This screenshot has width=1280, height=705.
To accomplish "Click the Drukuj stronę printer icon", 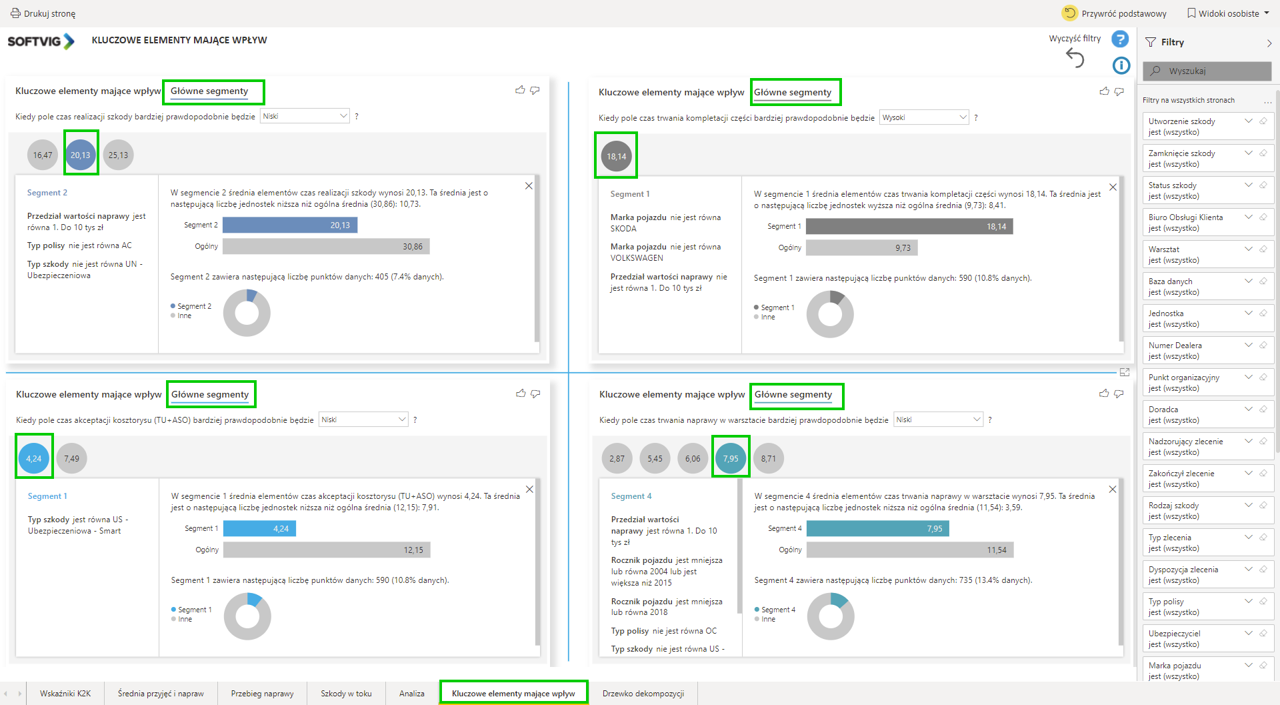I will tap(15, 13).
